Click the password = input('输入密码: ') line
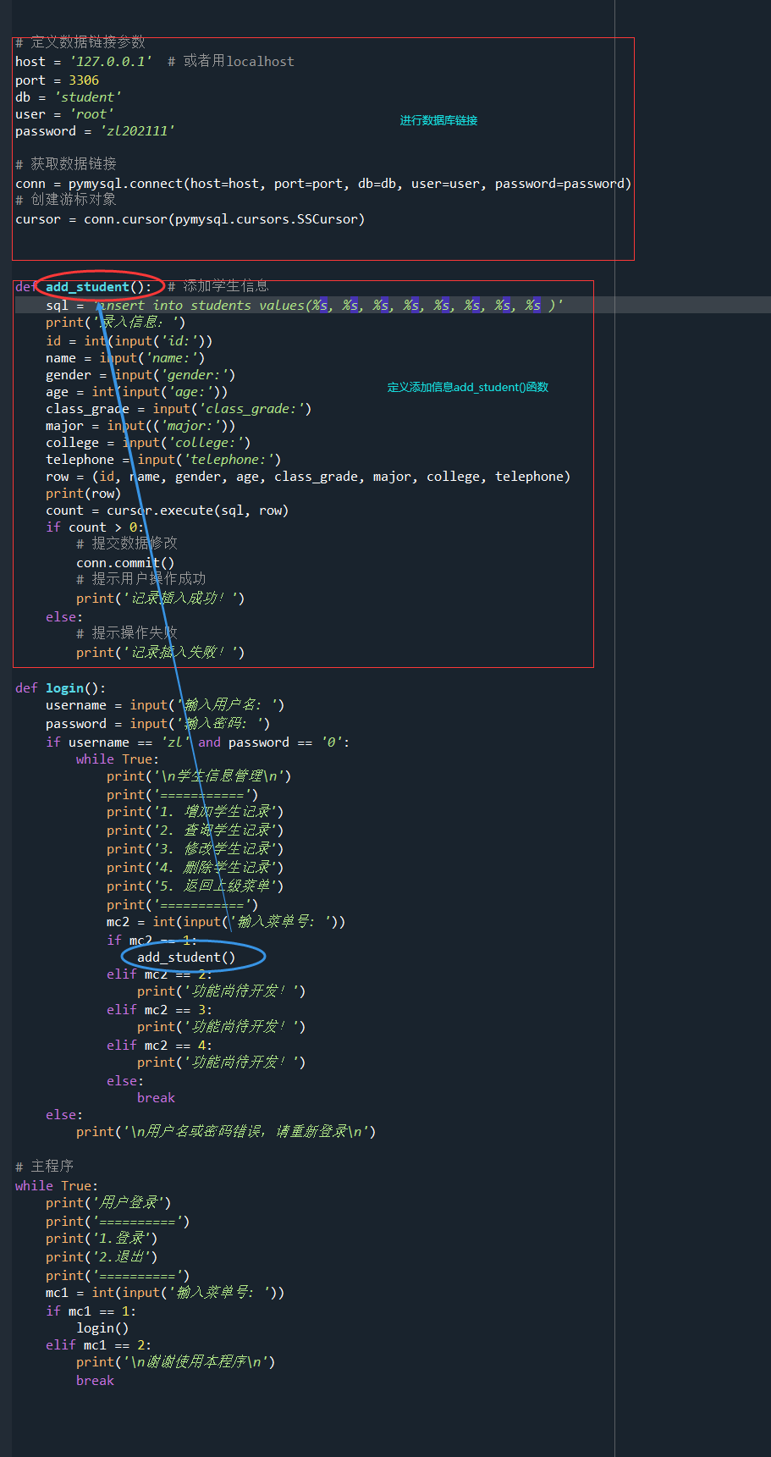Image resolution: width=771 pixels, height=1457 pixels. [x=158, y=724]
